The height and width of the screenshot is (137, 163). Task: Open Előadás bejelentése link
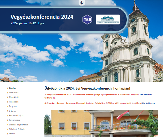click(x=18, y=125)
